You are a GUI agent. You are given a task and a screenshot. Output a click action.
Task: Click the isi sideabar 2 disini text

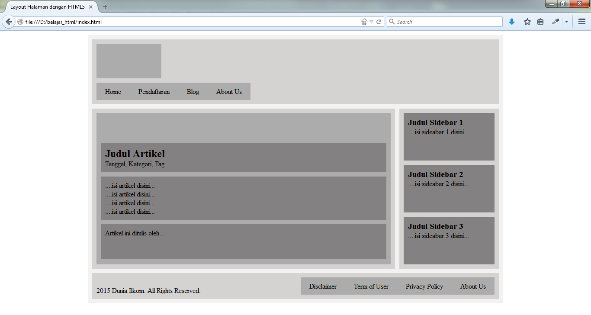(x=438, y=184)
